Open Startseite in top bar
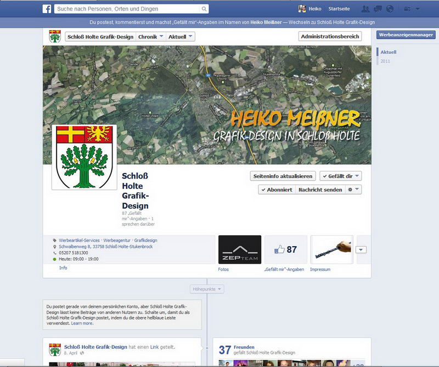 tap(339, 9)
